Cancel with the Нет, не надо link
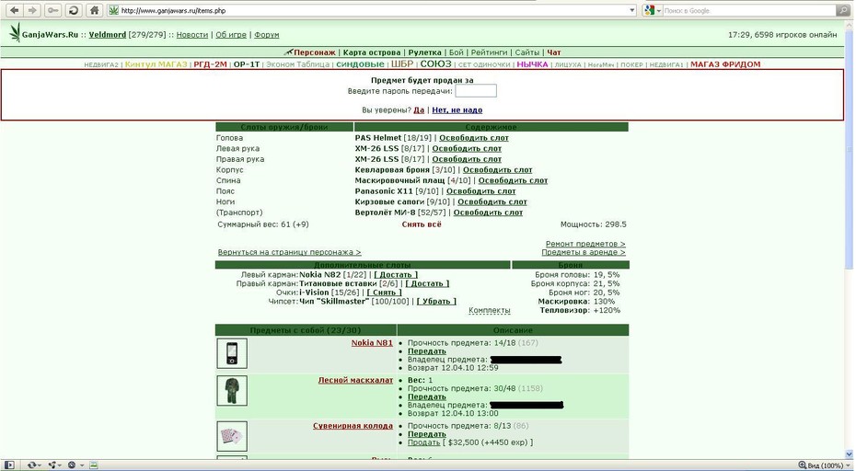 coord(457,109)
